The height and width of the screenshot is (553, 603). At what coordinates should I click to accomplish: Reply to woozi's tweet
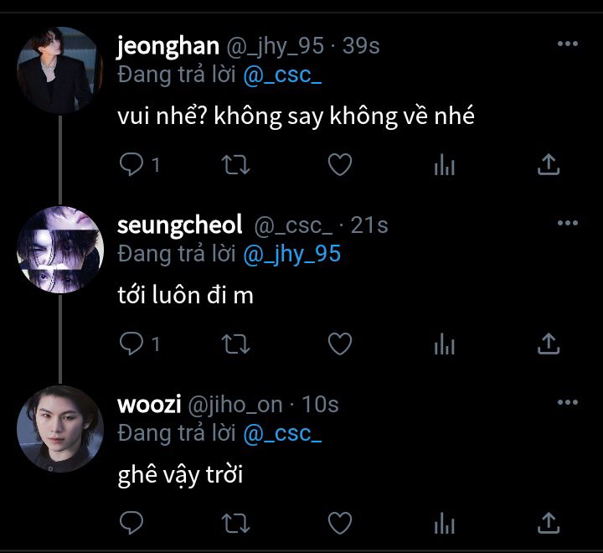pyautogui.click(x=131, y=523)
